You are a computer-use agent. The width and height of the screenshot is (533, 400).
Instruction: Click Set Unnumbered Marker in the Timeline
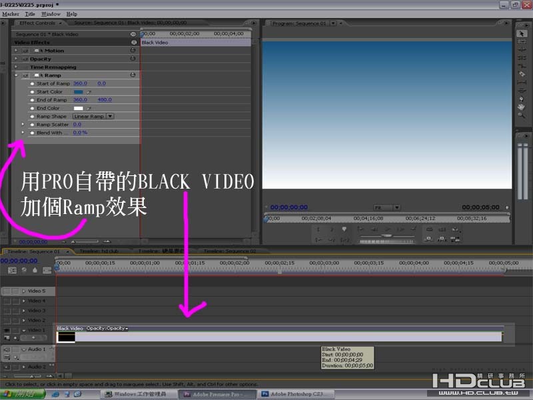pyautogui.click(x=35, y=271)
